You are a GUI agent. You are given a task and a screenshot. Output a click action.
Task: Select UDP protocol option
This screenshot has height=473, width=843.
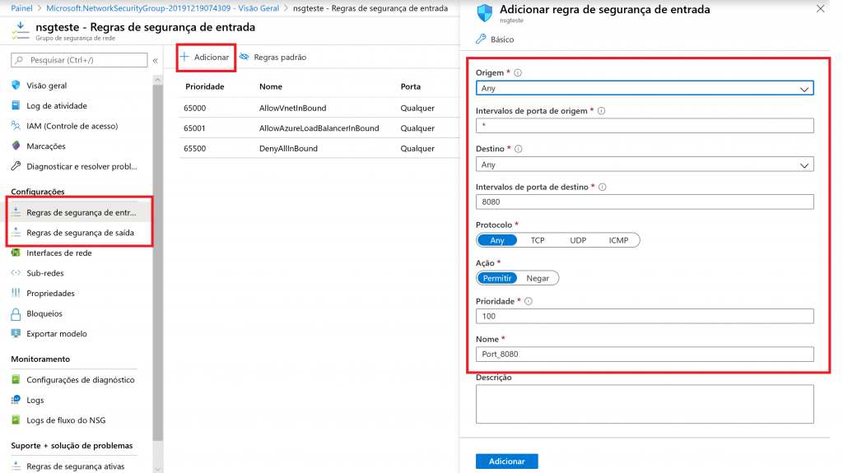578,240
